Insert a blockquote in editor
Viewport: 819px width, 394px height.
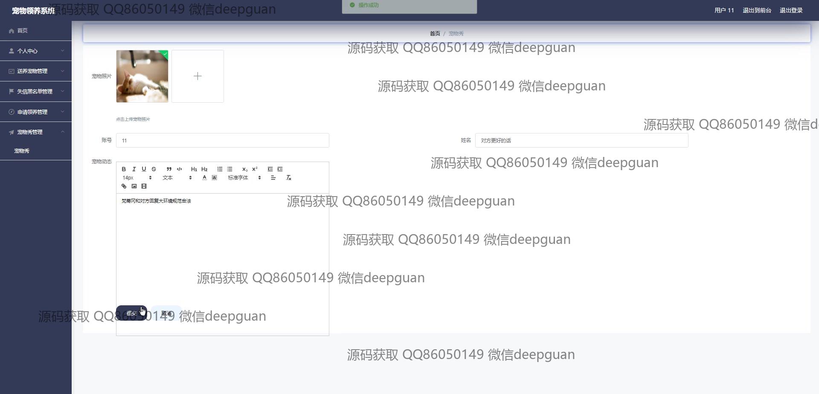coord(169,169)
